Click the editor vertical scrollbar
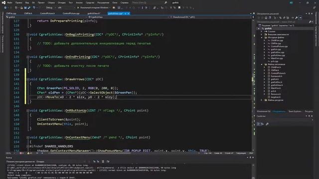Viewport: 319px width, 179px height. tap(253, 85)
